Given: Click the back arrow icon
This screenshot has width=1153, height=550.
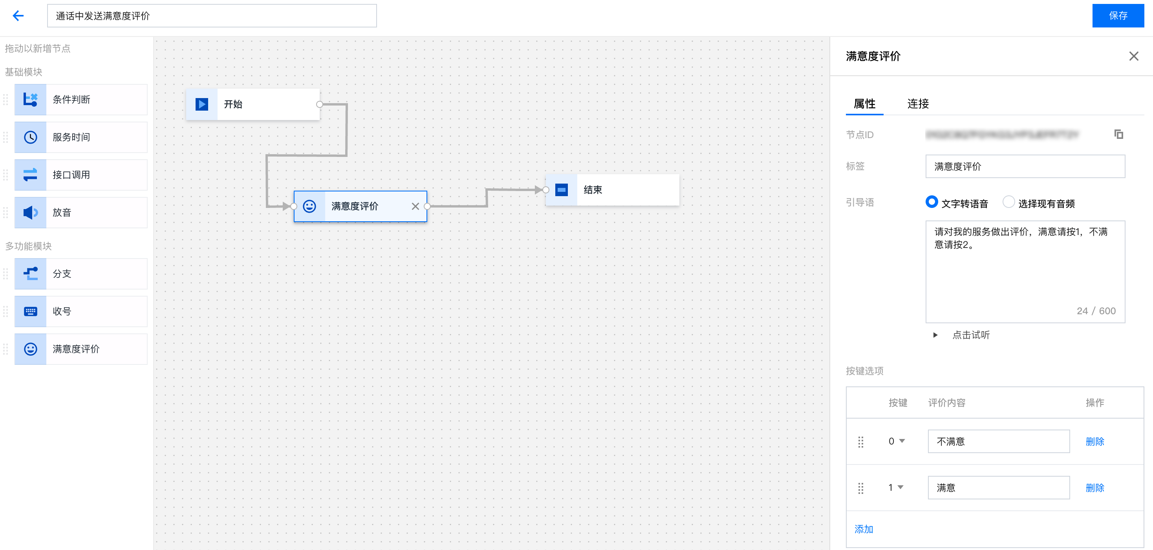Looking at the screenshot, I should (18, 16).
